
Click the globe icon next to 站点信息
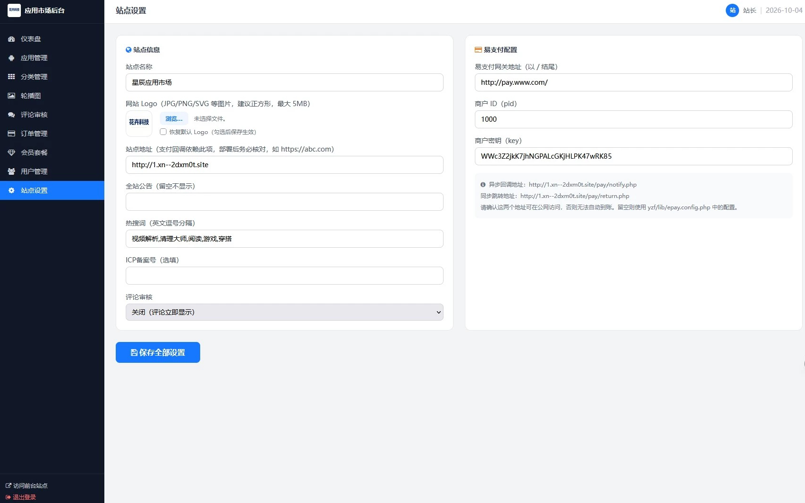coord(129,50)
